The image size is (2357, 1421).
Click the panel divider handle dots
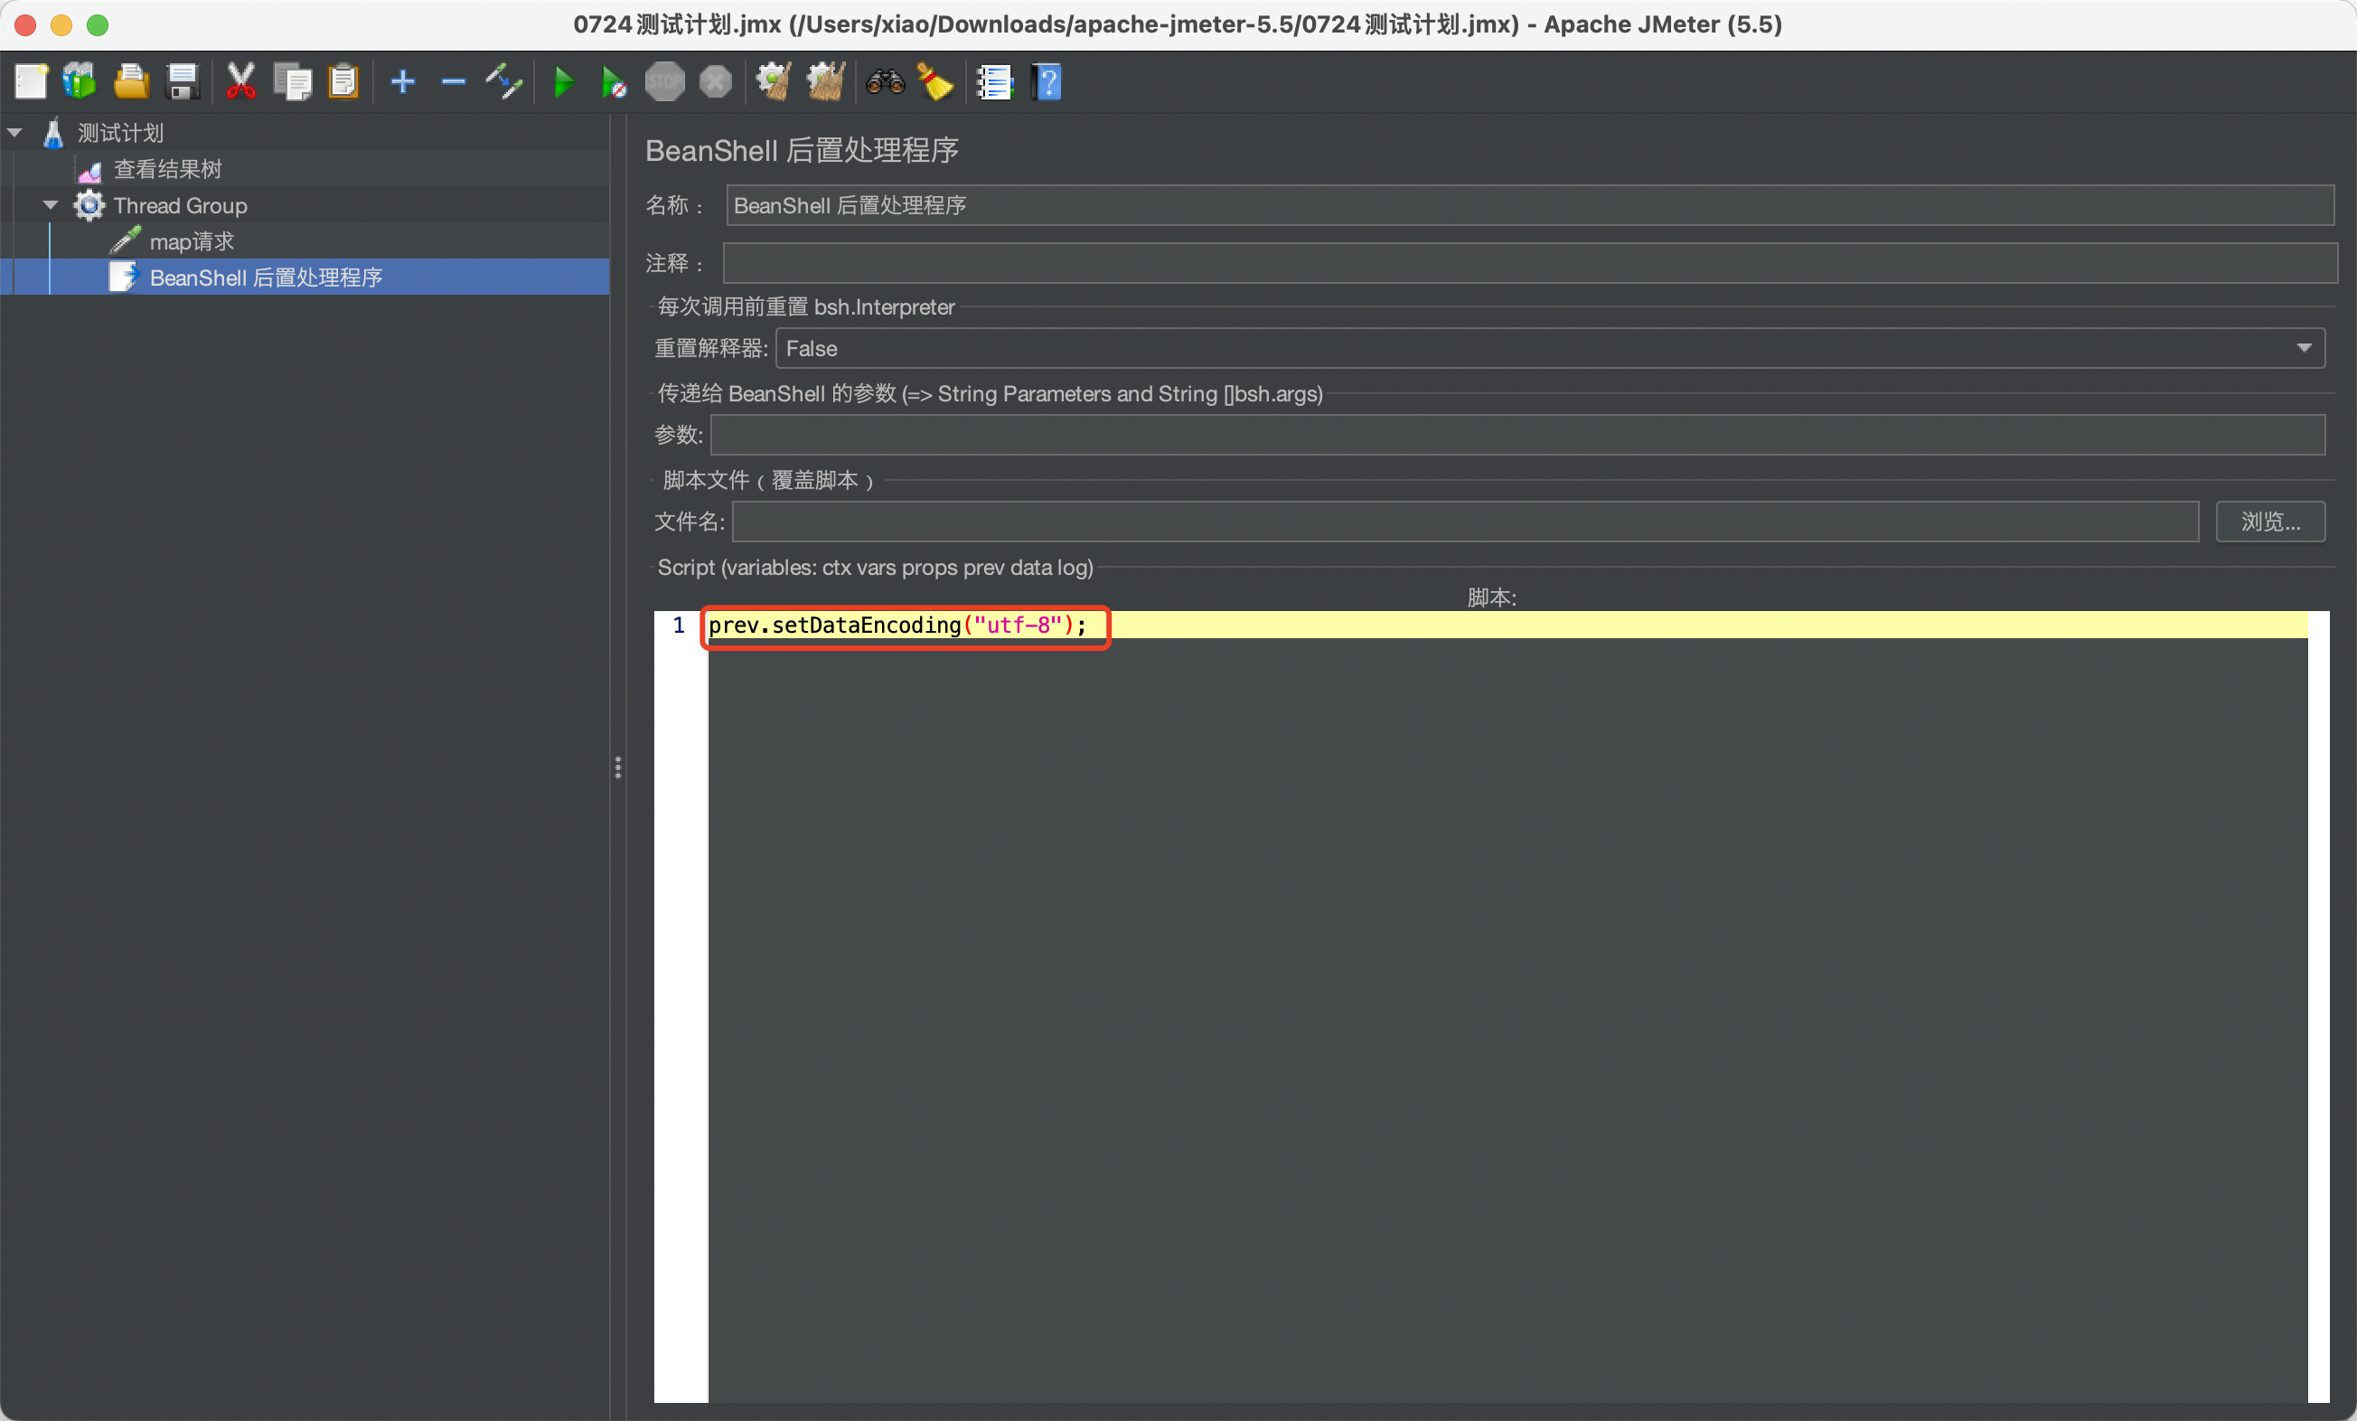(618, 767)
